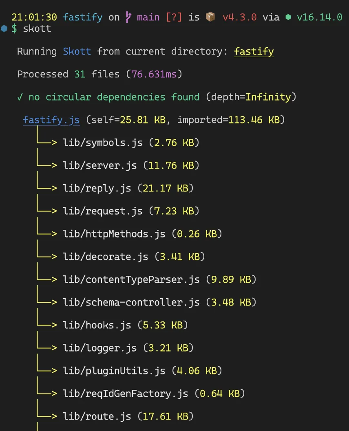
Task: Select the lib/httpMethods.js tree row
Action: click(130, 234)
